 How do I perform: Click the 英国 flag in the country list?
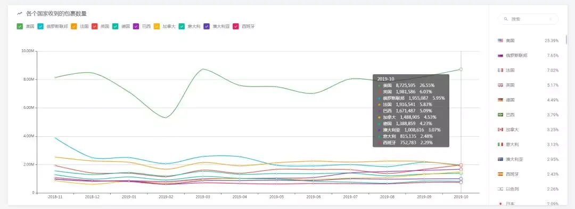[500, 85]
